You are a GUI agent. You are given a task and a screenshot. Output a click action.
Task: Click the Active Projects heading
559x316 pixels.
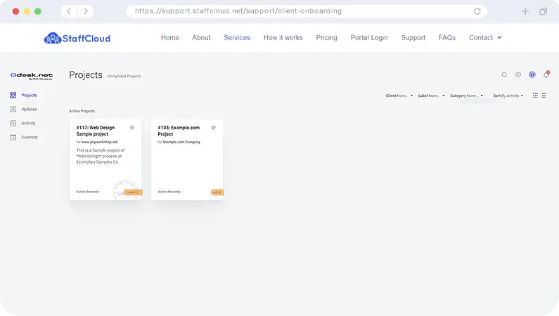82,111
